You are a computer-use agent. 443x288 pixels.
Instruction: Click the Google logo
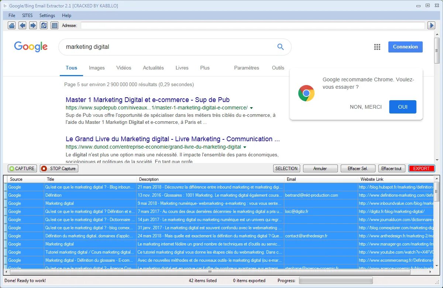click(x=31, y=47)
